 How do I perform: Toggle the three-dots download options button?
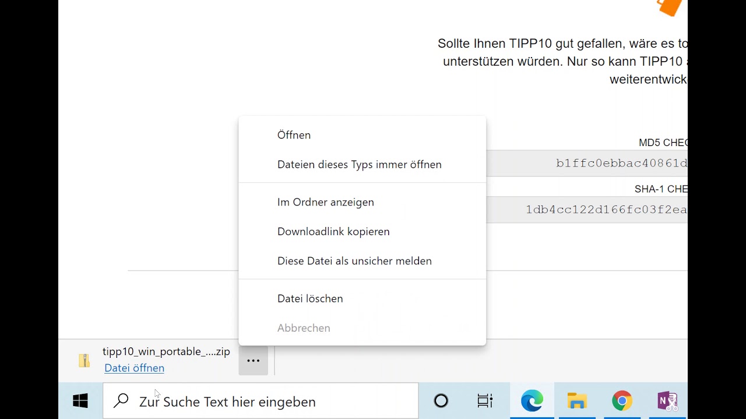(x=253, y=361)
